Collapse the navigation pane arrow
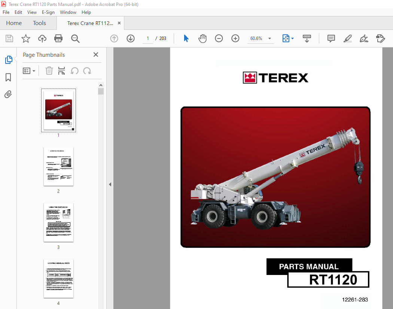 pos(110,185)
